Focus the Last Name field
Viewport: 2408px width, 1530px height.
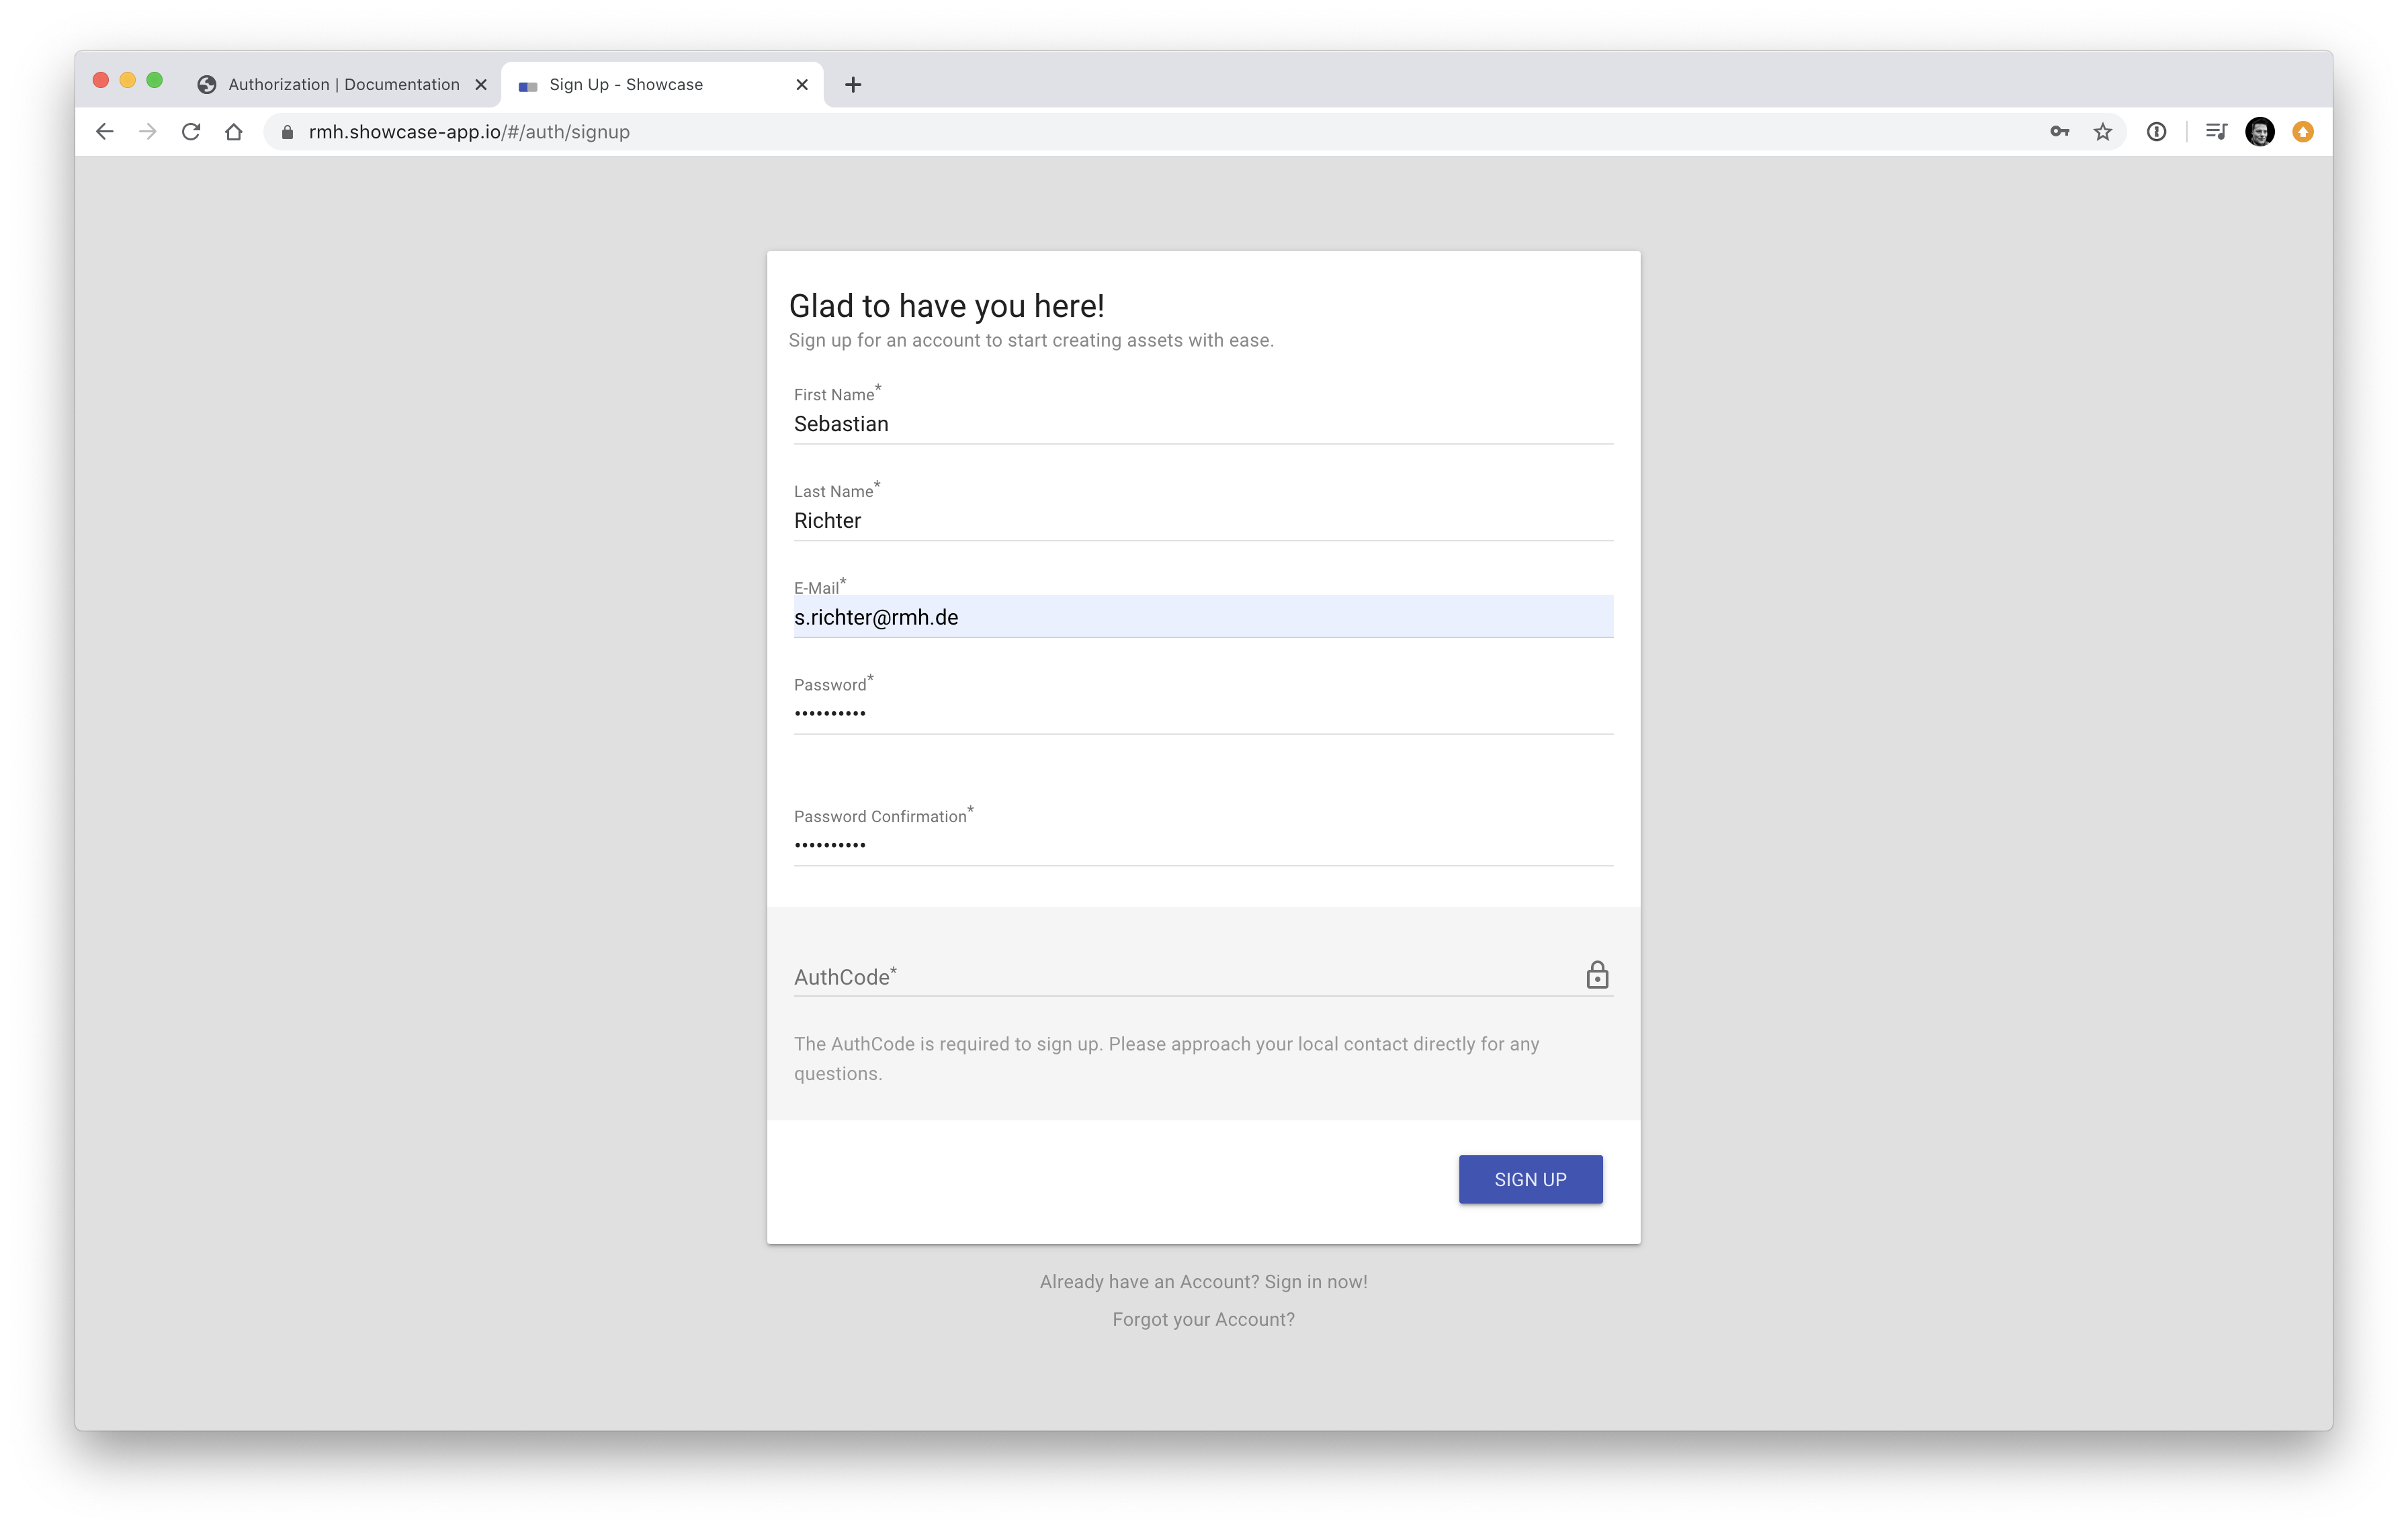(1203, 521)
